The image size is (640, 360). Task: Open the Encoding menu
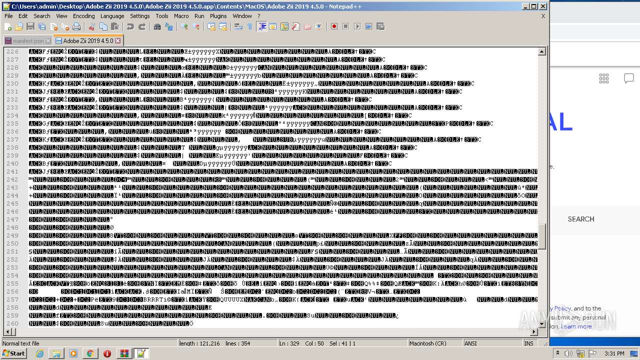pos(83,16)
